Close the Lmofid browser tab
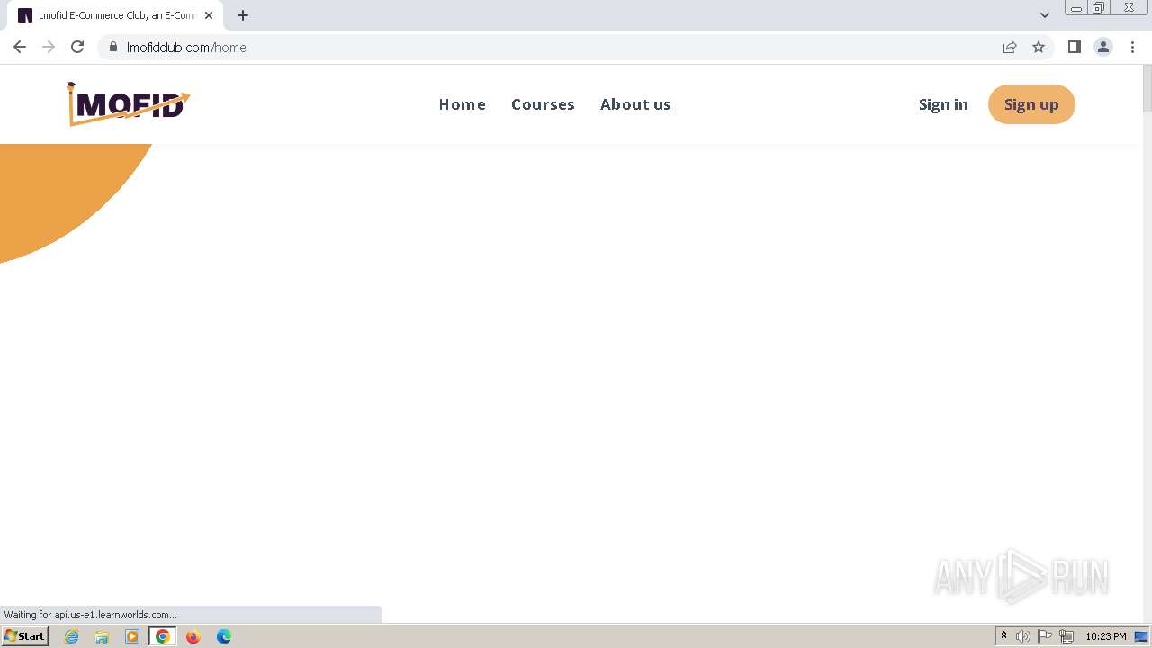The image size is (1152, 648). point(209,15)
